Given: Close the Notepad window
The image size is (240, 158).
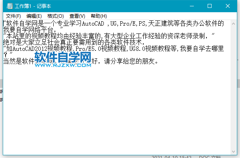Looking at the screenshot, I should [x=228, y=6].
